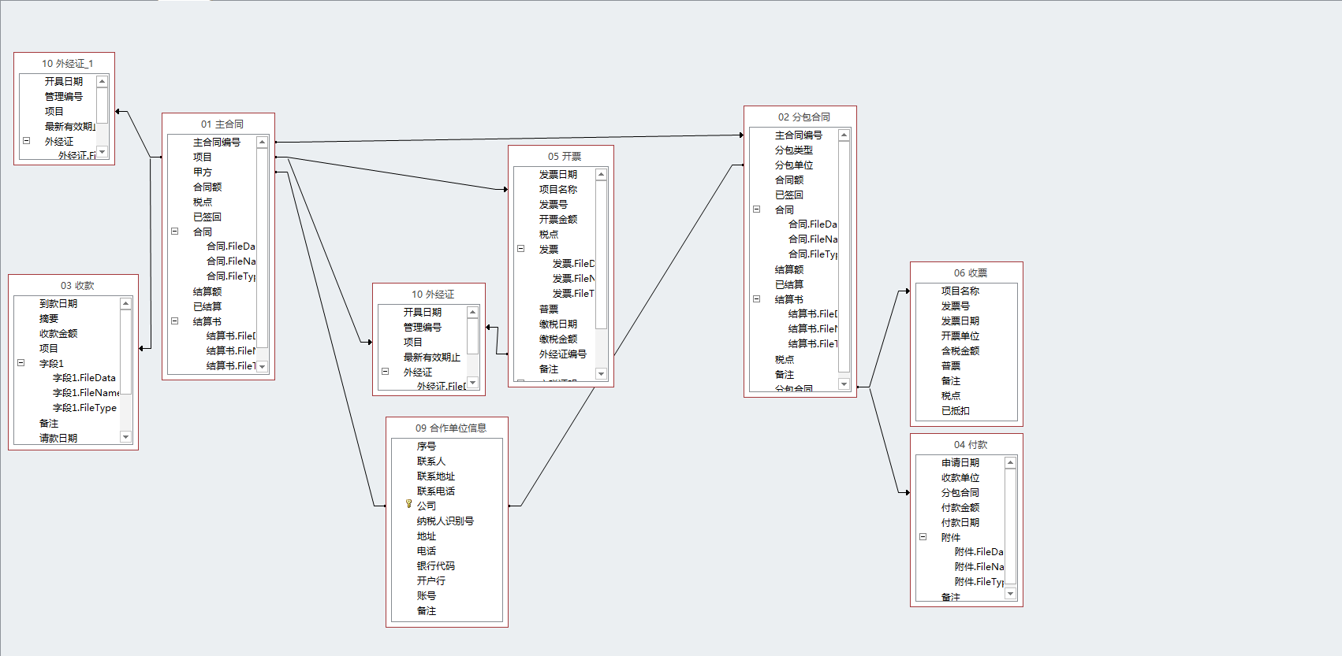Select the 分包单位 field
The height and width of the screenshot is (656, 1342).
(x=794, y=165)
